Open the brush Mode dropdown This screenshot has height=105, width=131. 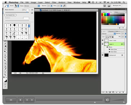point(32,6)
